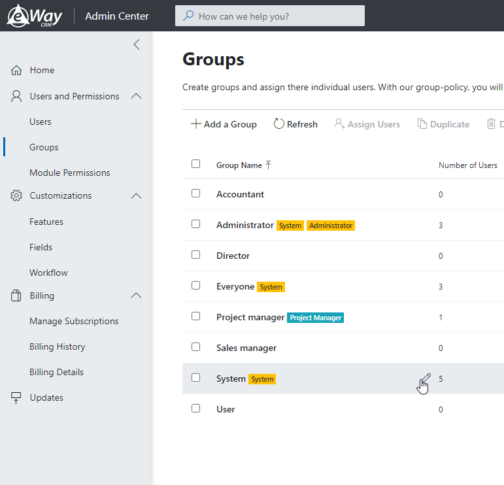Open the Administrator group name
This screenshot has height=485, width=504.
(x=245, y=225)
